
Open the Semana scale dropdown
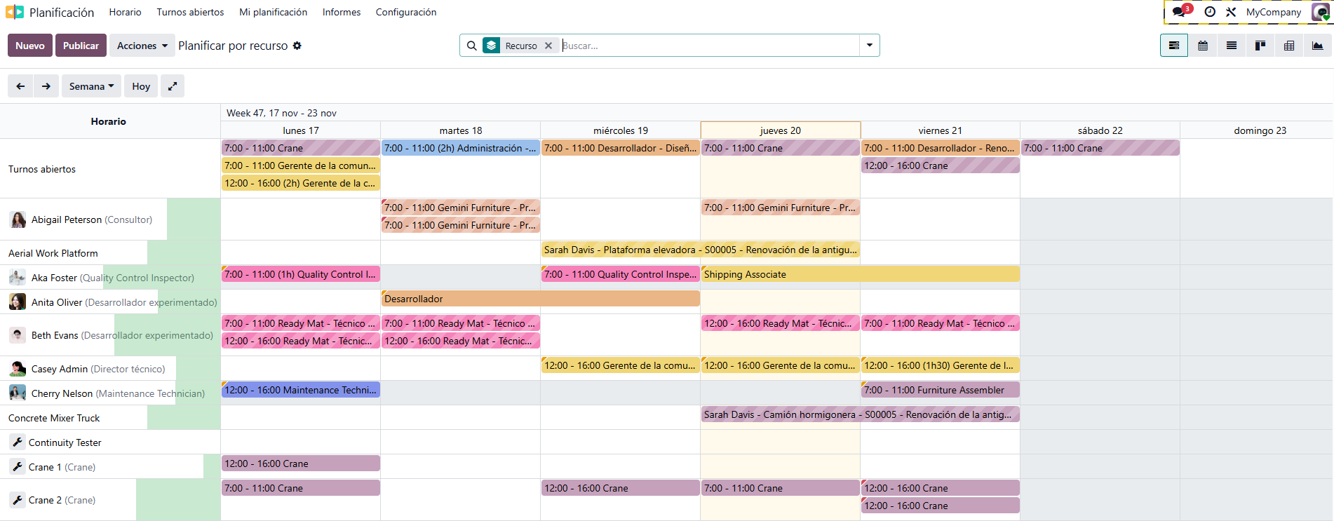[x=91, y=86]
